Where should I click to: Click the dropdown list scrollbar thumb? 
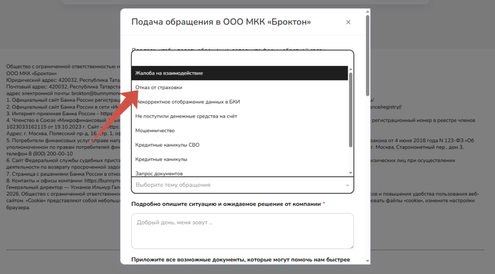click(x=350, y=110)
